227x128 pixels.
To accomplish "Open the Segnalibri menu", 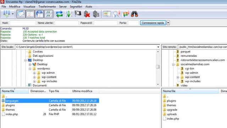I will click(76, 6).
